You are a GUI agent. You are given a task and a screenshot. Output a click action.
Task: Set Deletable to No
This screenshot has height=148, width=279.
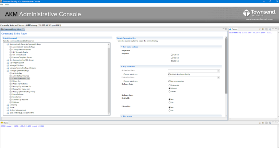169,102
